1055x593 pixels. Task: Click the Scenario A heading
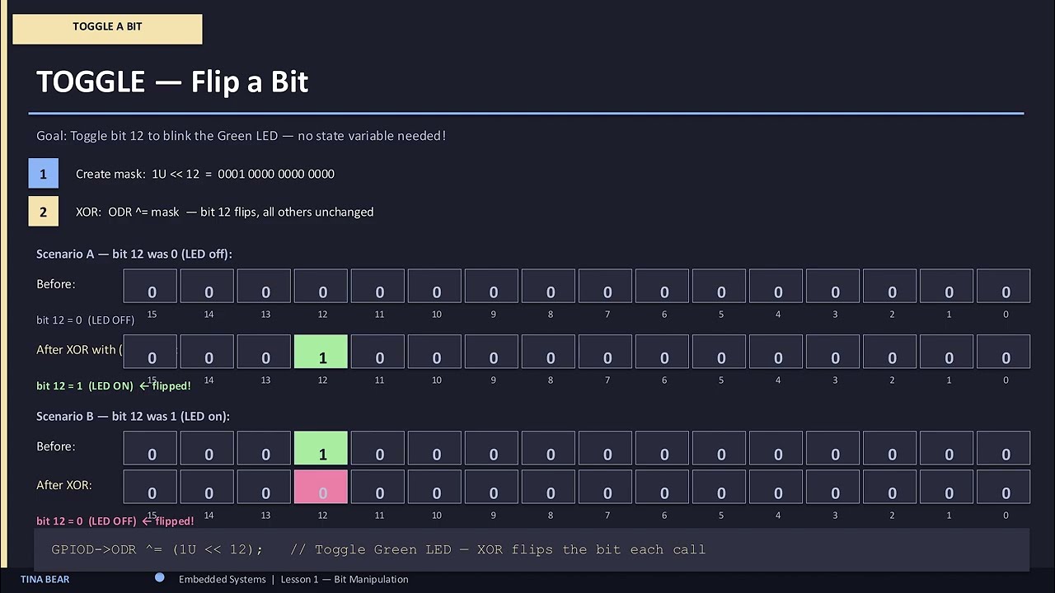point(134,254)
